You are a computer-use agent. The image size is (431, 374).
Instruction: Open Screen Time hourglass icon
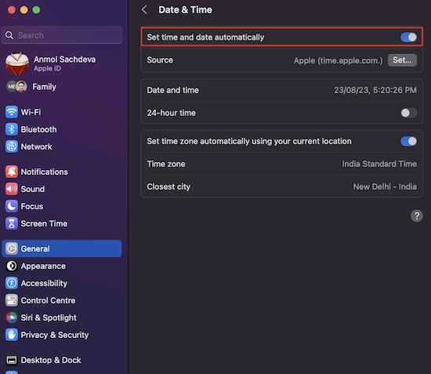(x=12, y=223)
